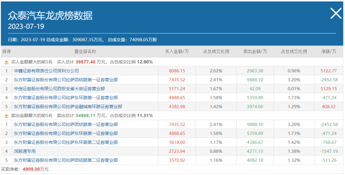
Task: Click net amount 5122.77
Action: point(328,71)
